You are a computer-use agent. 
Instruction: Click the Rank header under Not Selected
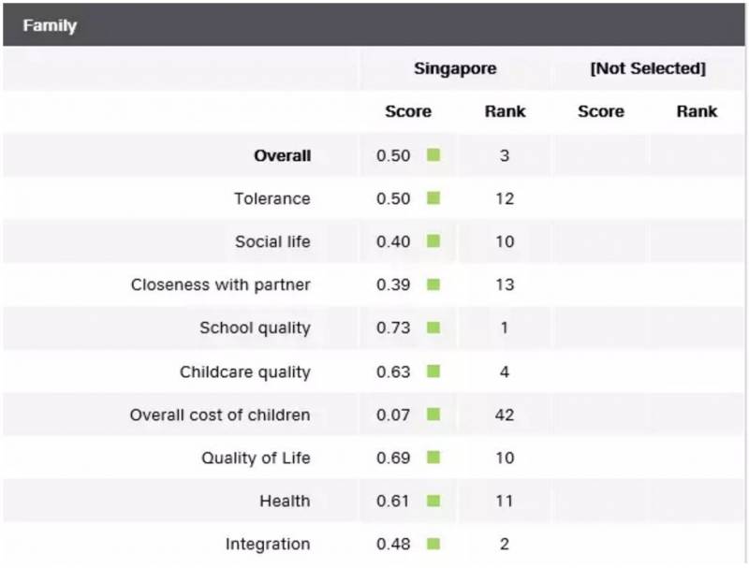click(x=697, y=111)
